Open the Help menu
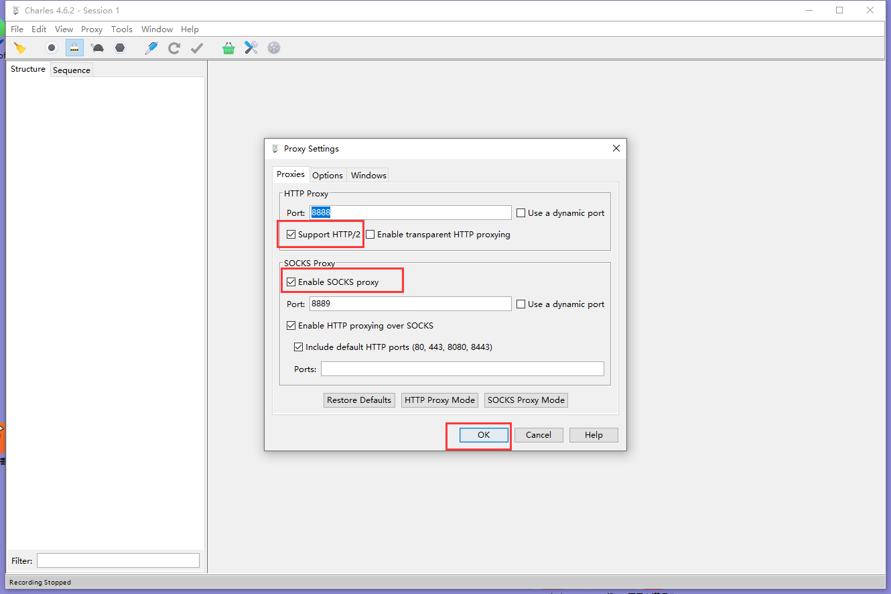The width and height of the screenshot is (891, 594). click(x=190, y=29)
